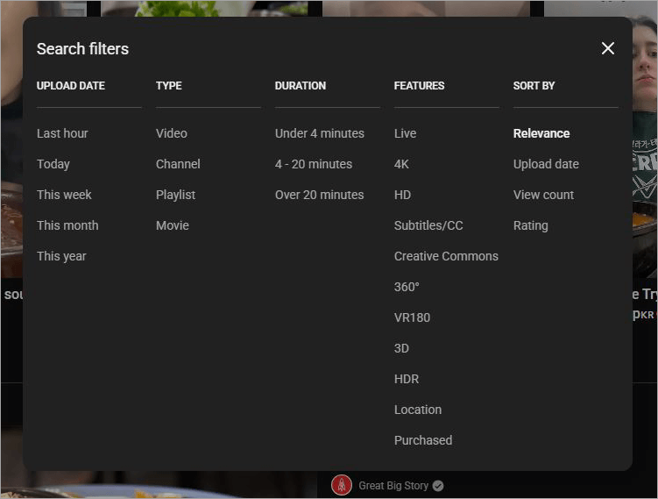Filter results by Location
Image resolution: width=658 pixels, height=499 pixels.
pyautogui.click(x=418, y=410)
